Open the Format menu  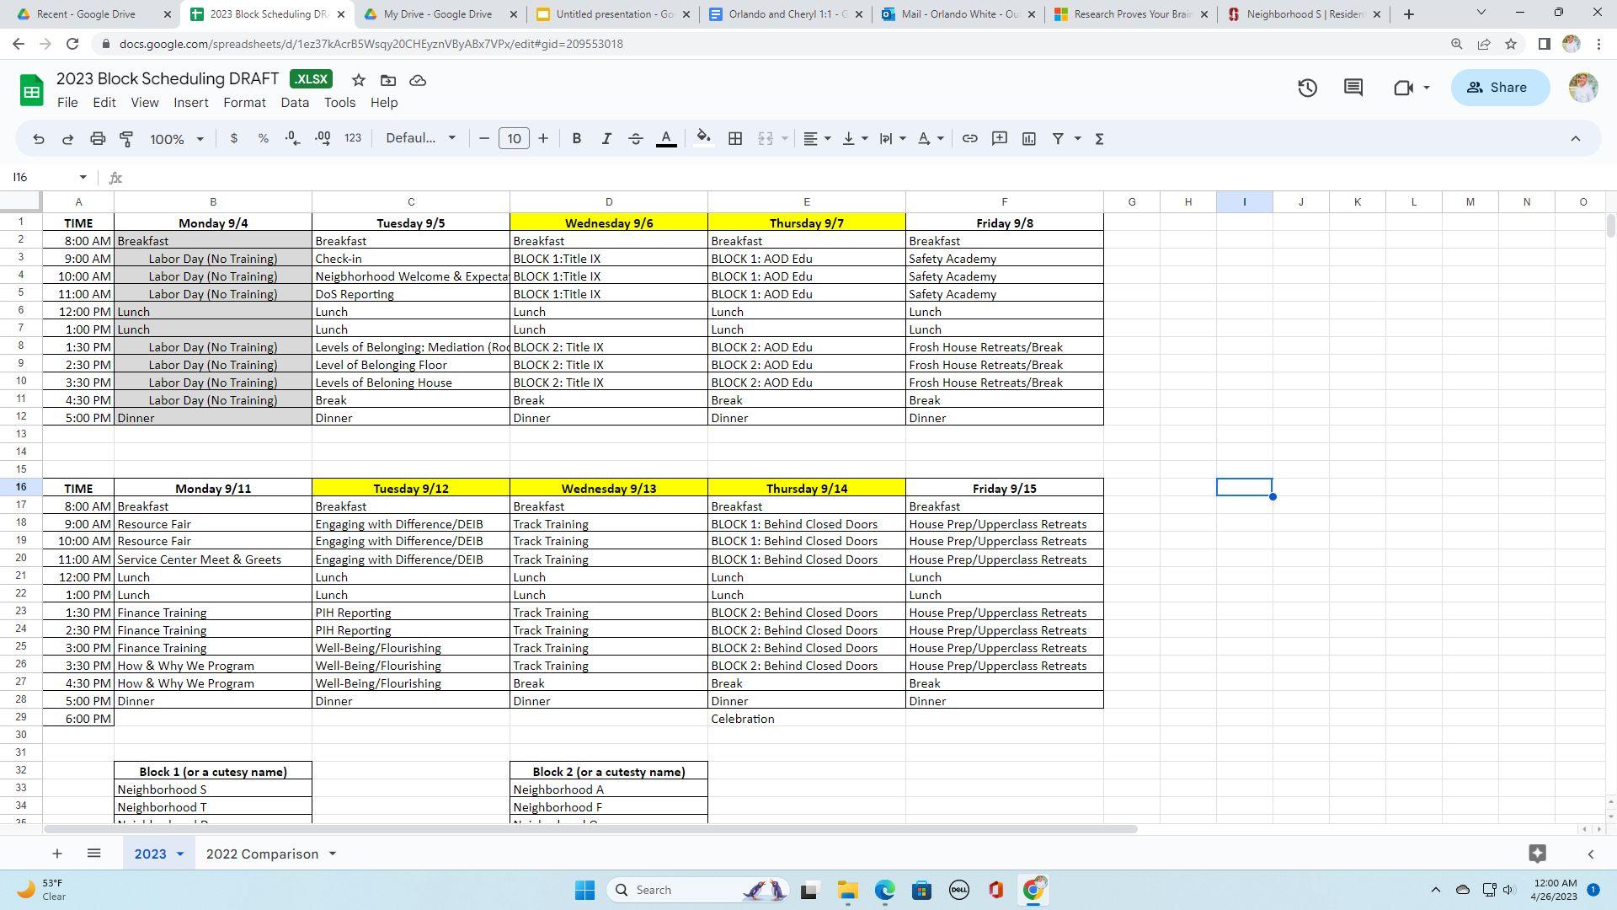tap(244, 103)
